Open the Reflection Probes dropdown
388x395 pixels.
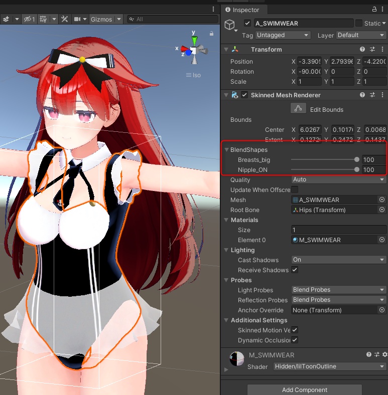[x=338, y=300]
